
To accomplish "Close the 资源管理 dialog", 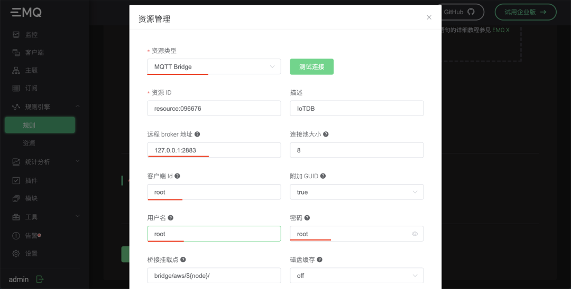I will pyautogui.click(x=429, y=17).
